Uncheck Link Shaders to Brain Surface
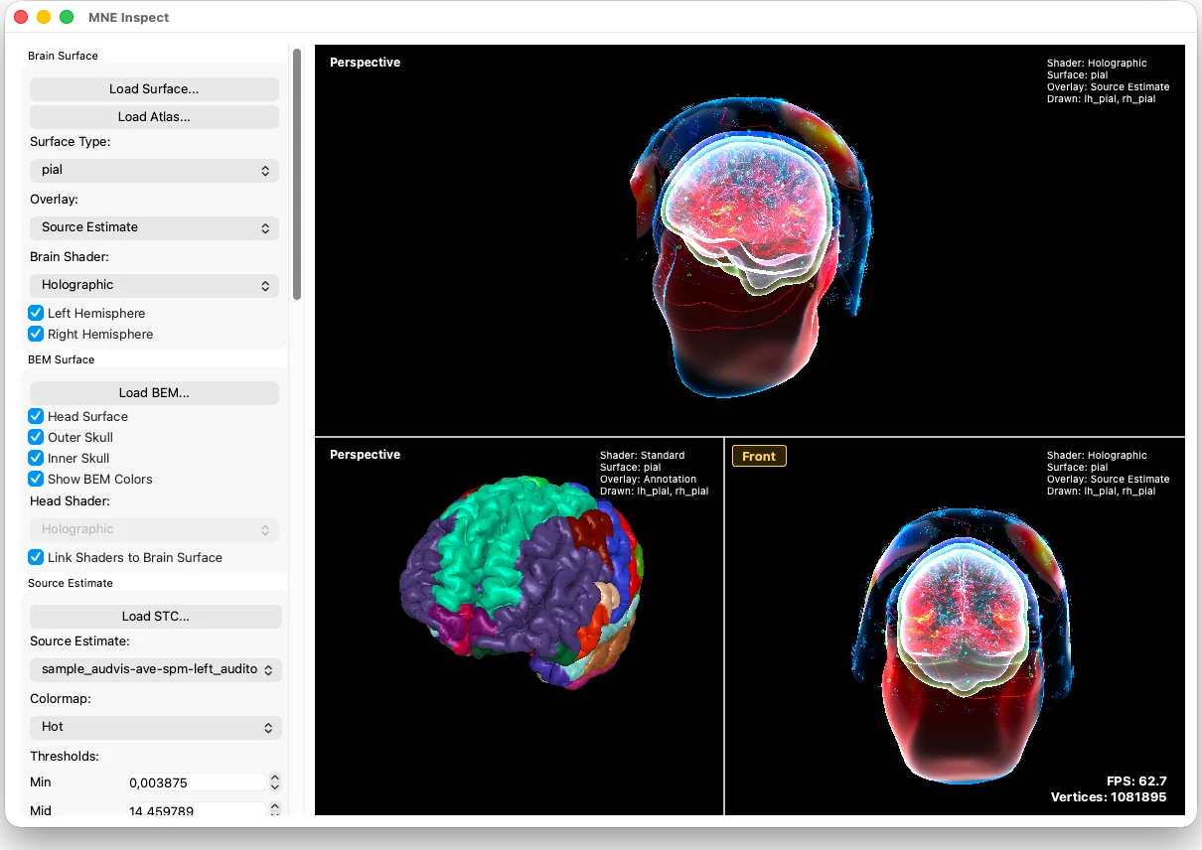Image resolution: width=1202 pixels, height=850 pixels. point(36,557)
